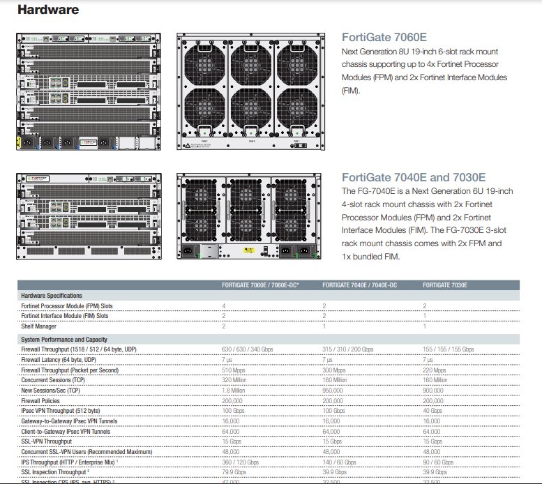The height and width of the screenshot is (484, 542).
Task: Click the "Fortinet Processor Module (FPM) Slots" label
Action: (x=67, y=306)
